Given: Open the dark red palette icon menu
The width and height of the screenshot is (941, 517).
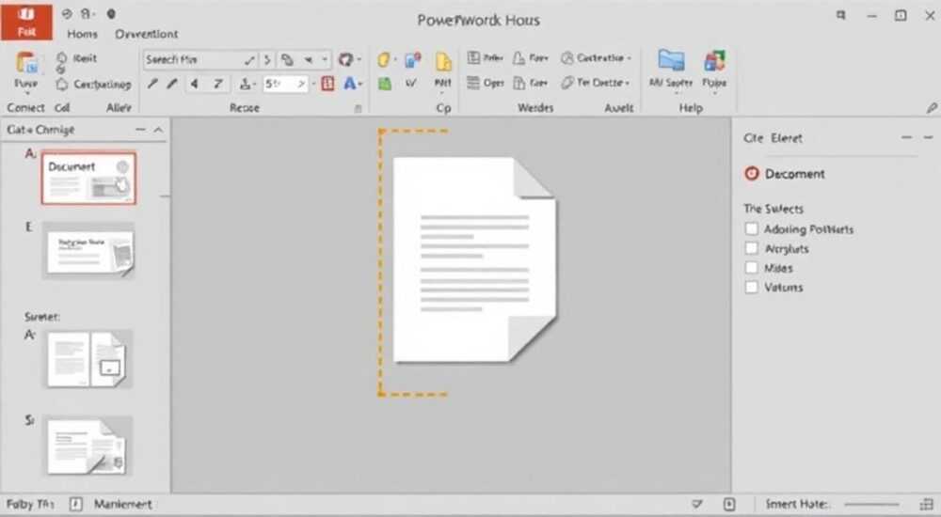Looking at the screenshot, I should pyautogui.click(x=349, y=59).
